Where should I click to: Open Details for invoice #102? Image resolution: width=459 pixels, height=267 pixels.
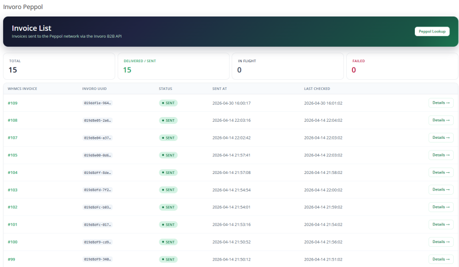[x=441, y=207]
